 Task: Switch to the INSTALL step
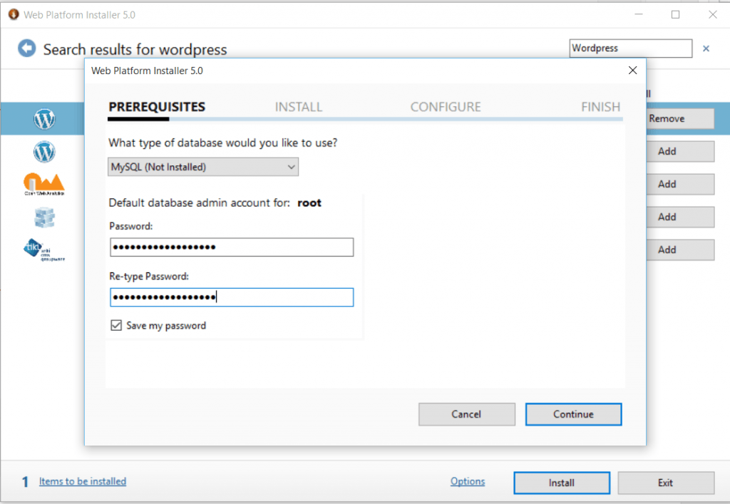point(299,107)
